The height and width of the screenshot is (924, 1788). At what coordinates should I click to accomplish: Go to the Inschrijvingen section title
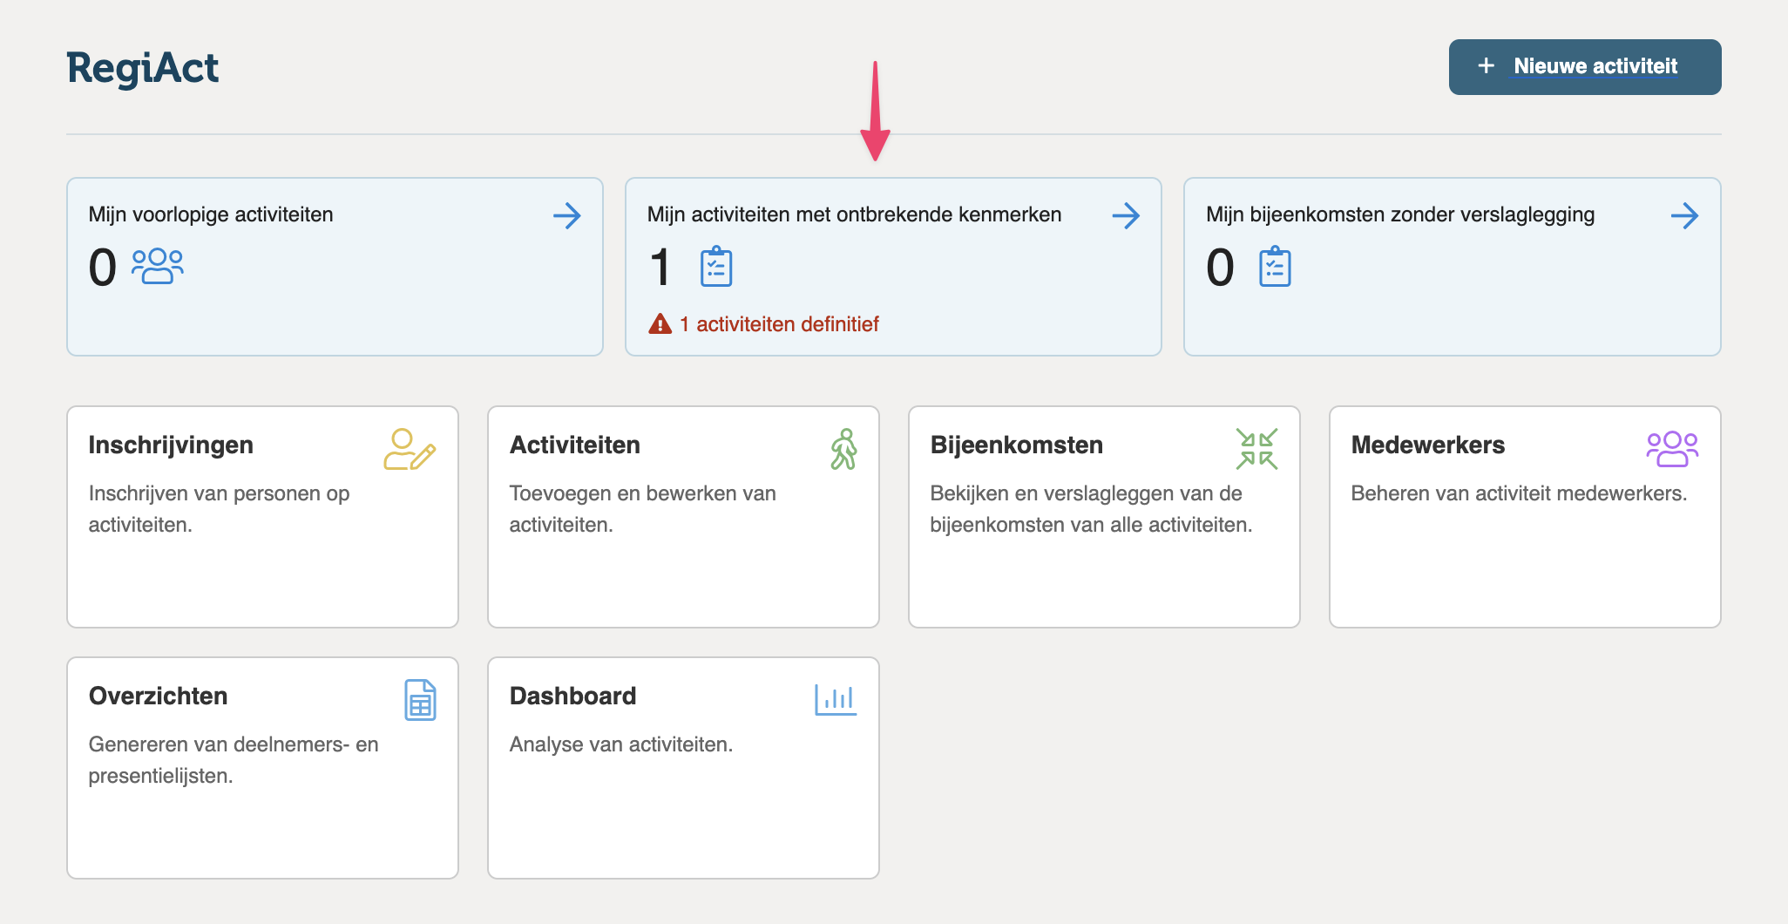pos(171,445)
